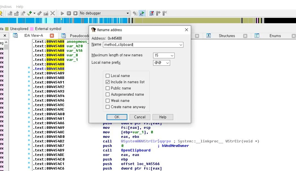Click the gray X undefine toolbar icon
This screenshot has width=296, height=171.
[x=53, y=13]
